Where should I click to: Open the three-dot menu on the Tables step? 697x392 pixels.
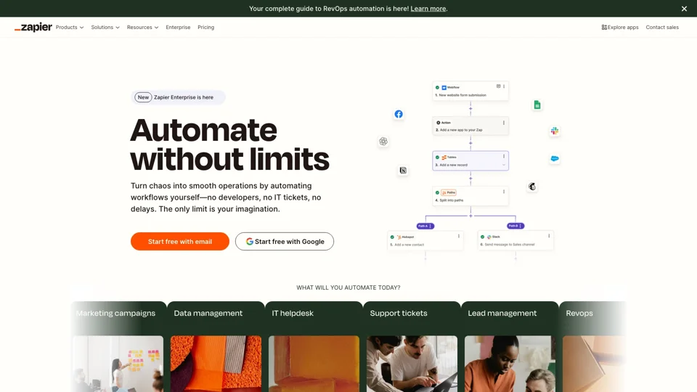pyautogui.click(x=504, y=157)
